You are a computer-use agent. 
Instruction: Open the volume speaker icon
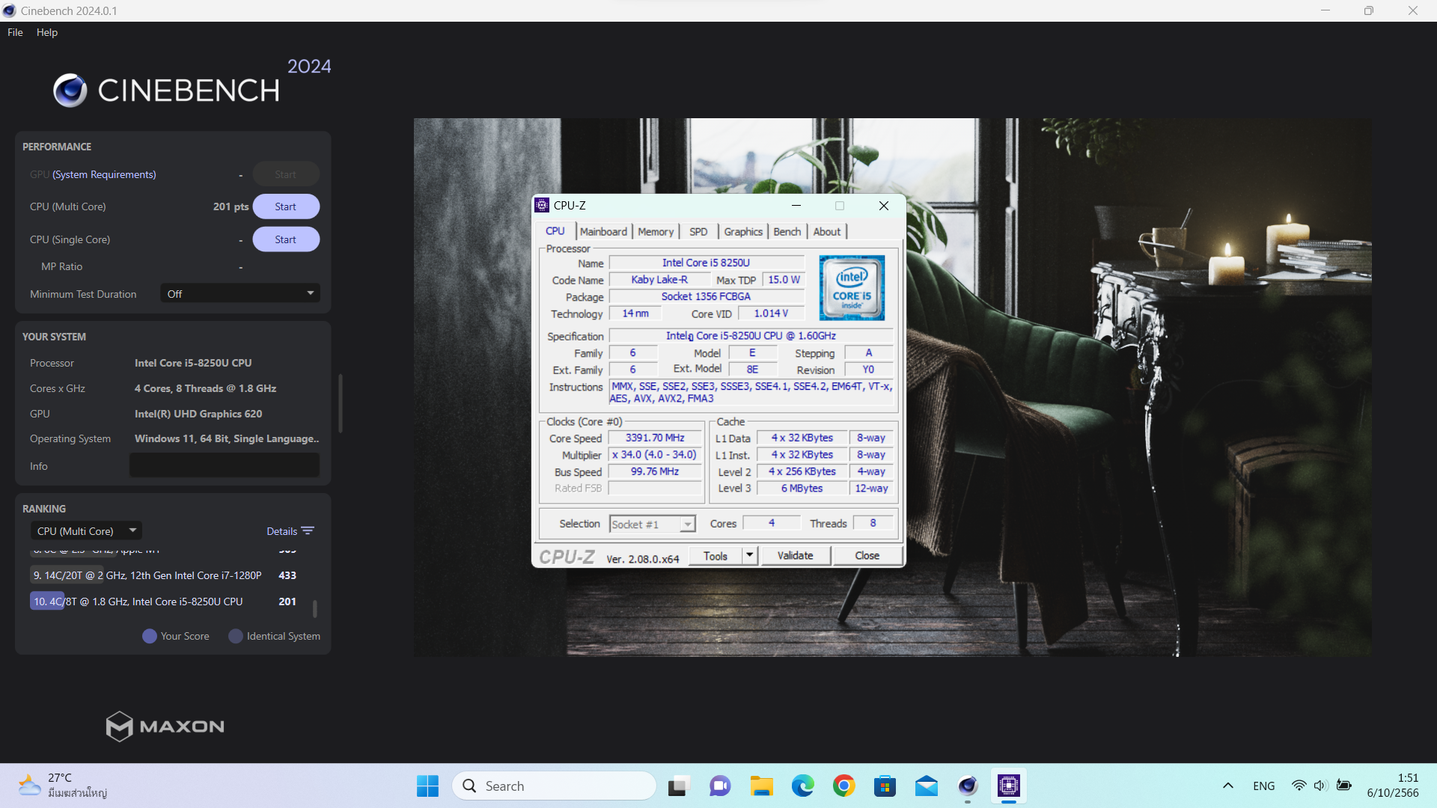[1321, 786]
